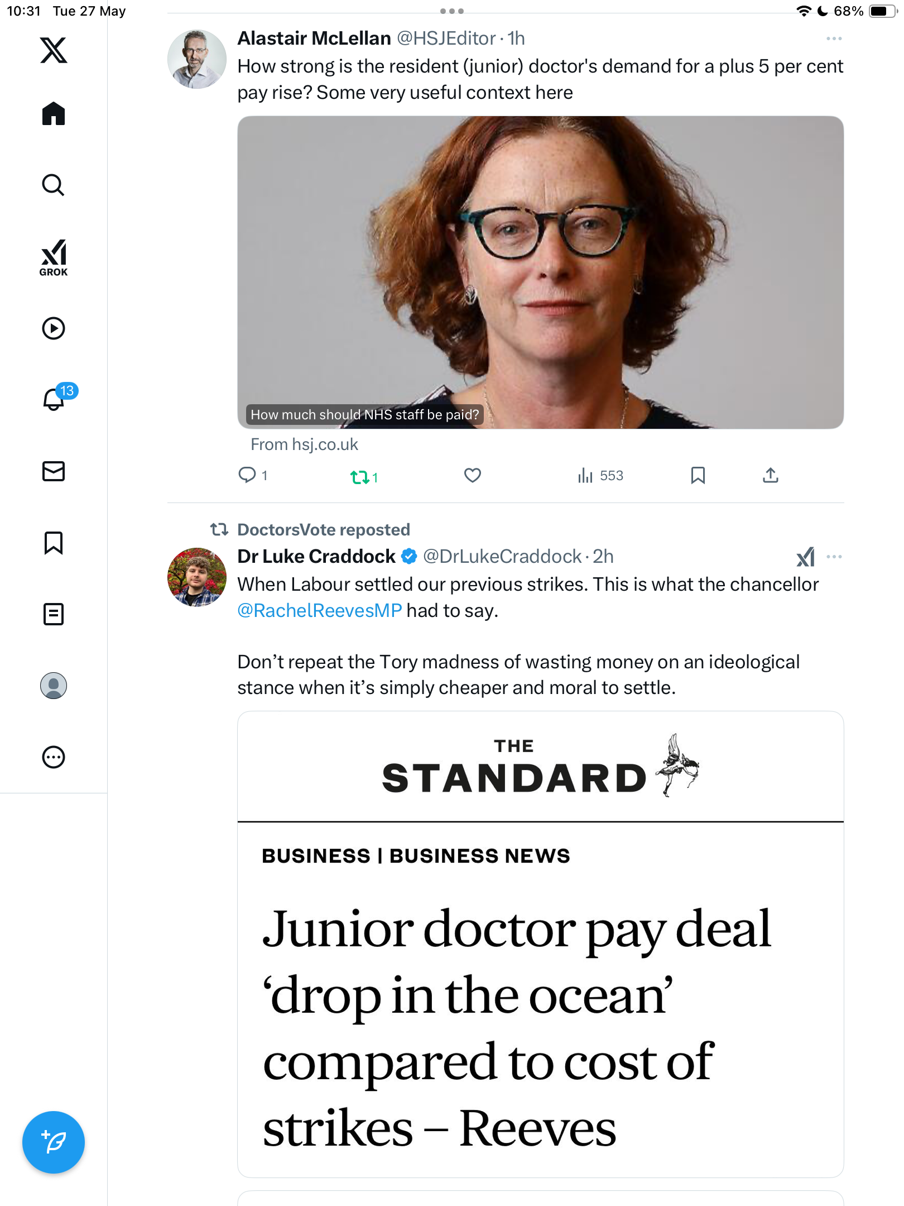Tap the compose new post button
904x1206 pixels.
point(54,1142)
